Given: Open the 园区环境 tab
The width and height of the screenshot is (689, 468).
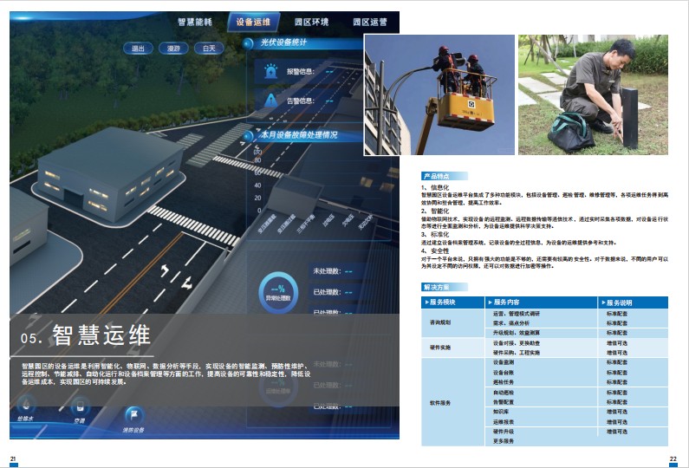Looking at the screenshot, I should tap(310, 22).
